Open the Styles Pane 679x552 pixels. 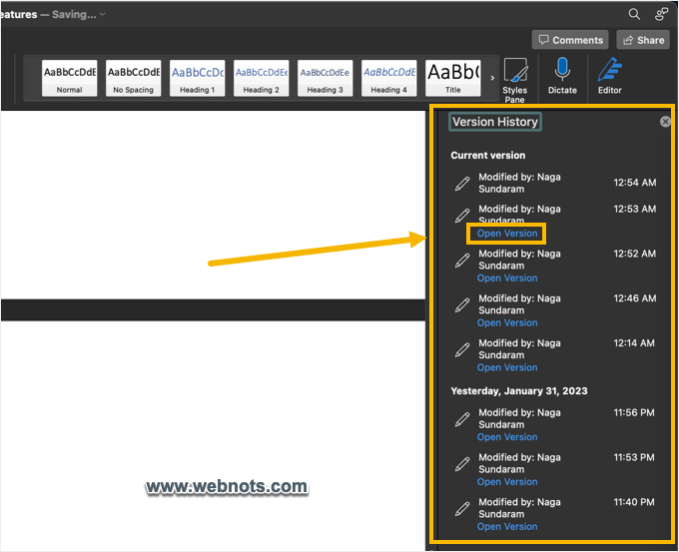click(x=515, y=77)
